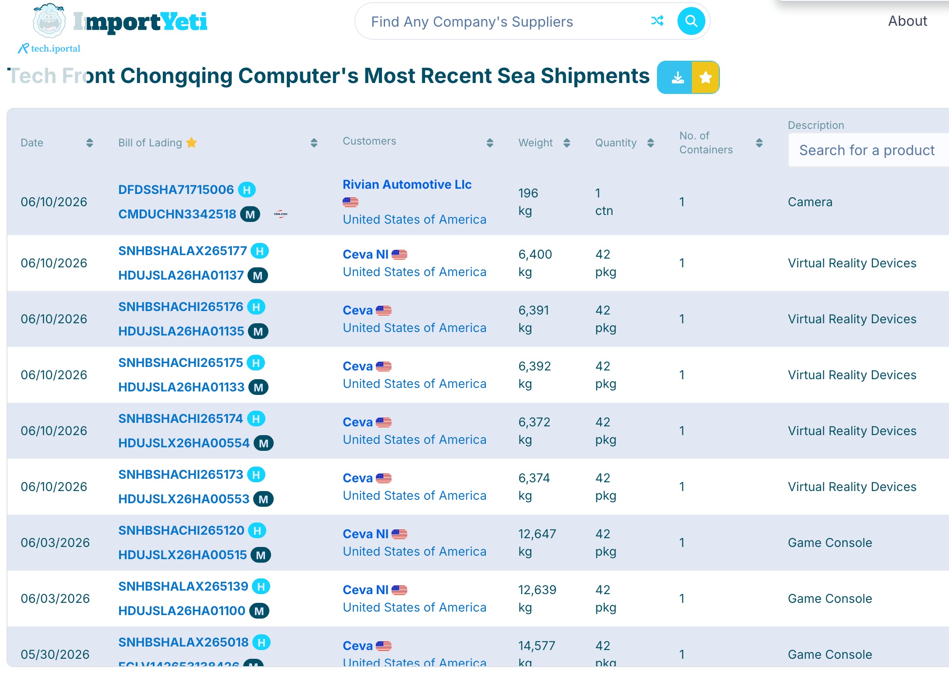
Task: Click the 12,647 kg weight value
Action: [x=537, y=543]
